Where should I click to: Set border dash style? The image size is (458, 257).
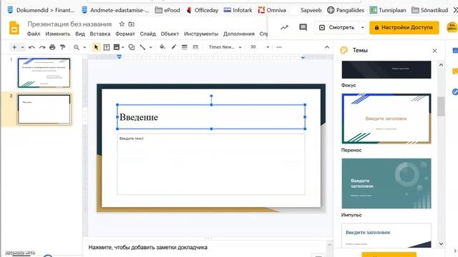[195, 47]
